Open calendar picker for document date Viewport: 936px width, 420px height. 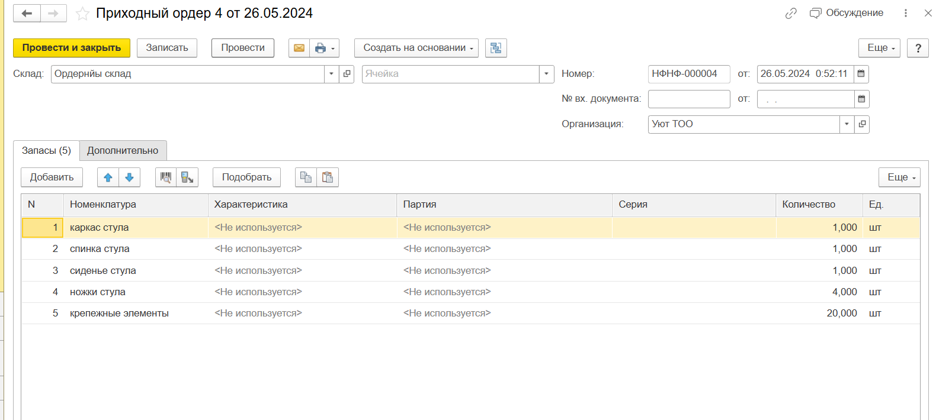(861, 74)
